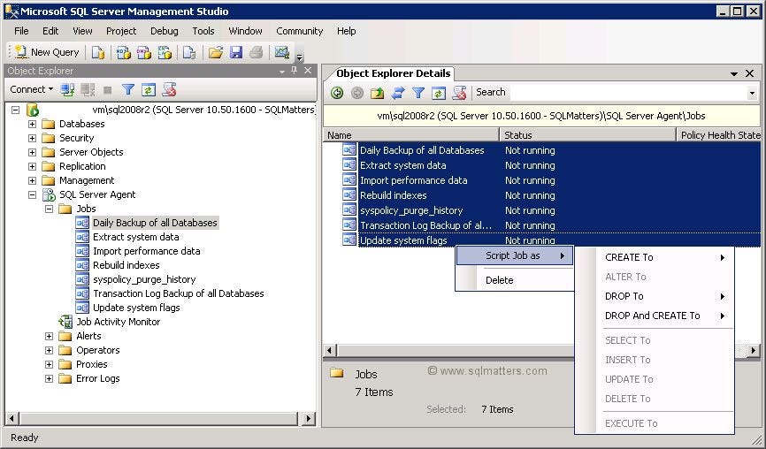The width and height of the screenshot is (766, 449).
Task: Click the Analysis Services XMLA Query icon
Action: coord(165,52)
